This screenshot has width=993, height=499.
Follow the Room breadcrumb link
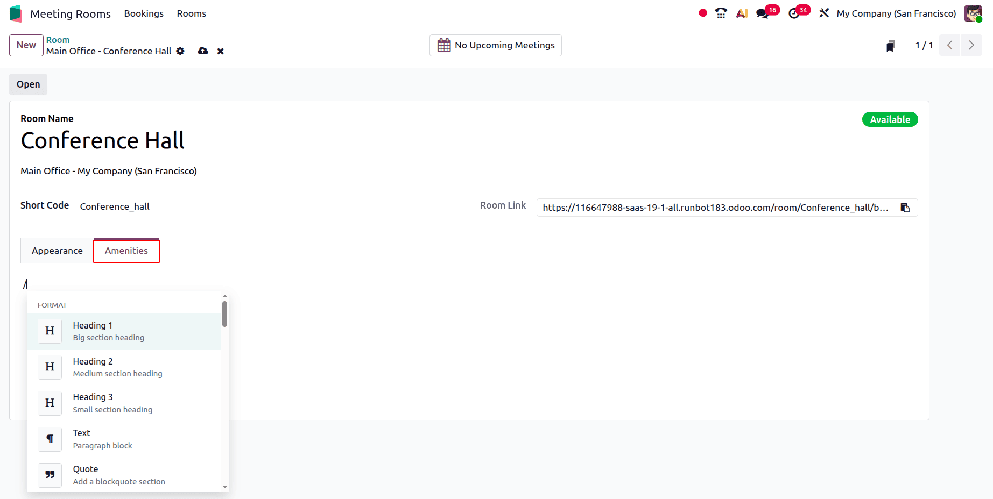[58, 40]
